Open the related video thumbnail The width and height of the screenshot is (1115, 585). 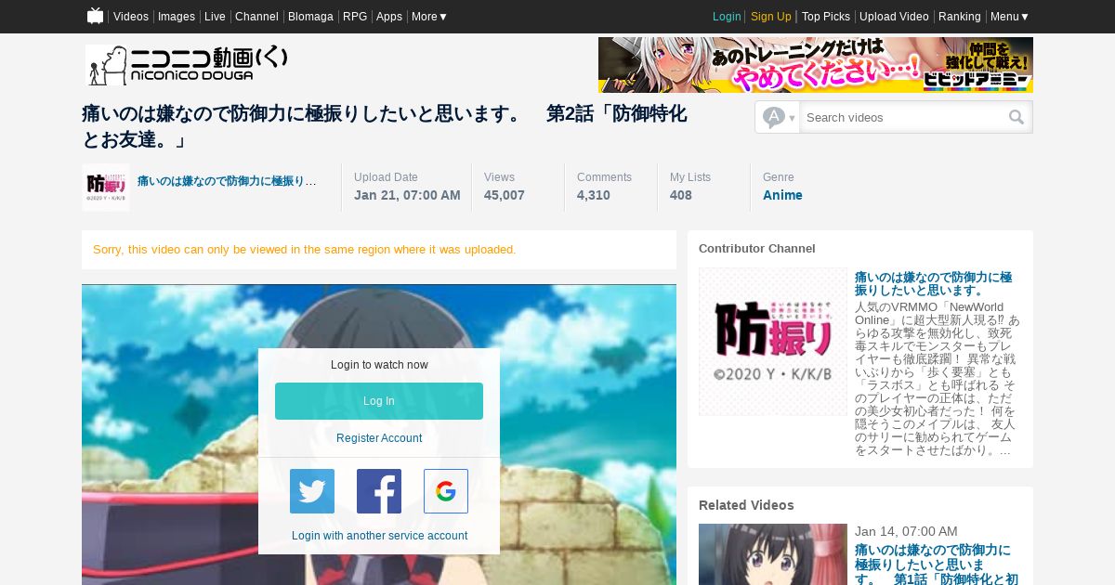773,554
